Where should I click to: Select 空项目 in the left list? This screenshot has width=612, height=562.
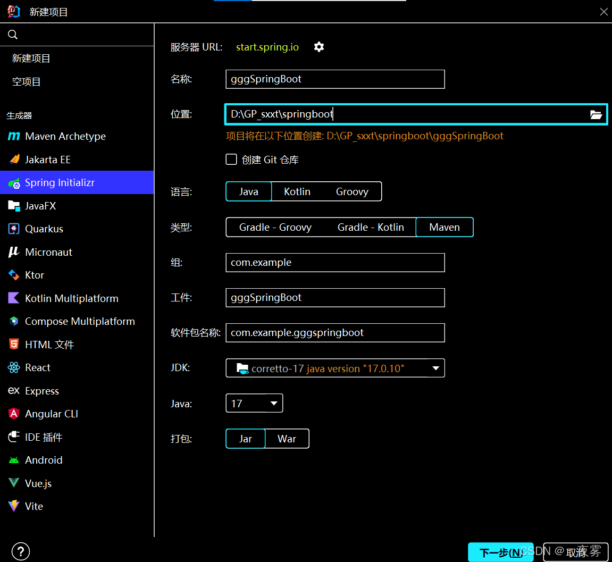coord(26,81)
